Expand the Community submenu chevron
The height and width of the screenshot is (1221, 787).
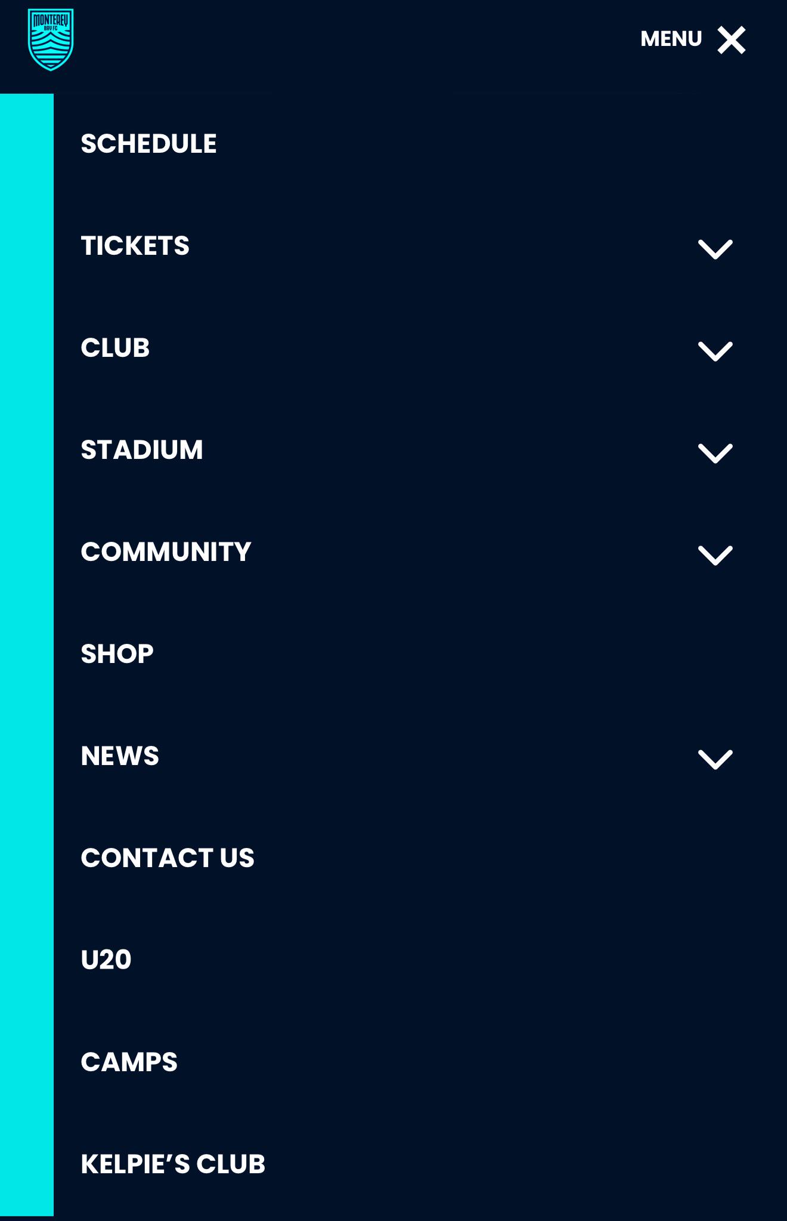click(x=715, y=555)
